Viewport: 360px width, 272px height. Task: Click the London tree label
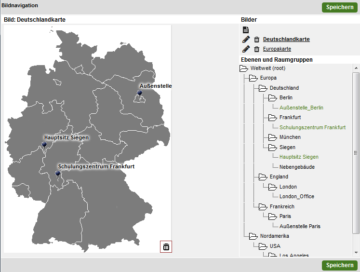tap(288, 187)
